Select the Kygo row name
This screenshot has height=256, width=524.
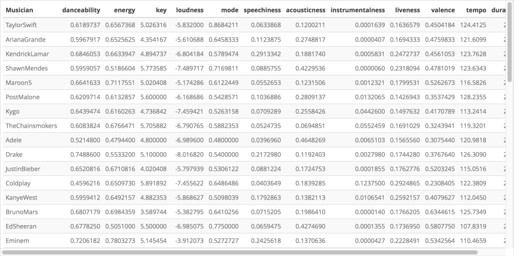(13, 111)
